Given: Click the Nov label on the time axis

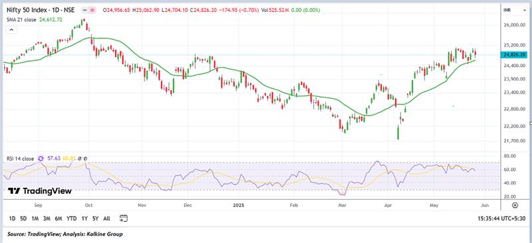Looking at the screenshot, I should tap(142, 205).
